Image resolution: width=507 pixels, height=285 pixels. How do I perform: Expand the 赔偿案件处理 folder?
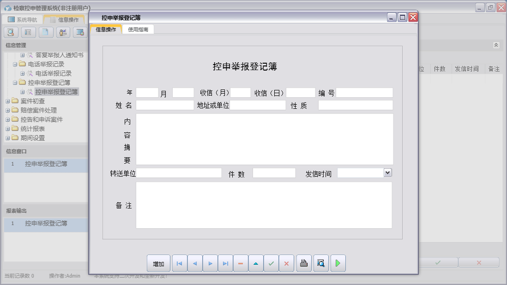click(8, 110)
